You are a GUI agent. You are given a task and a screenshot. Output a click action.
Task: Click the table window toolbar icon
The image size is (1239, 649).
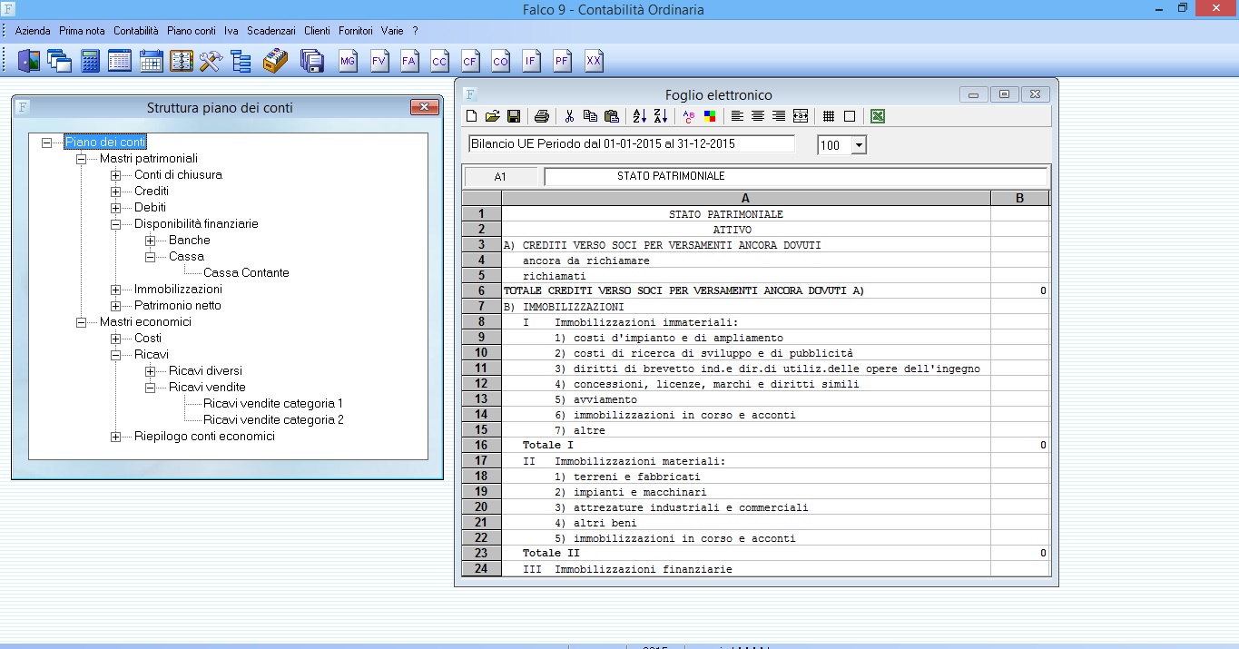tap(120, 61)
